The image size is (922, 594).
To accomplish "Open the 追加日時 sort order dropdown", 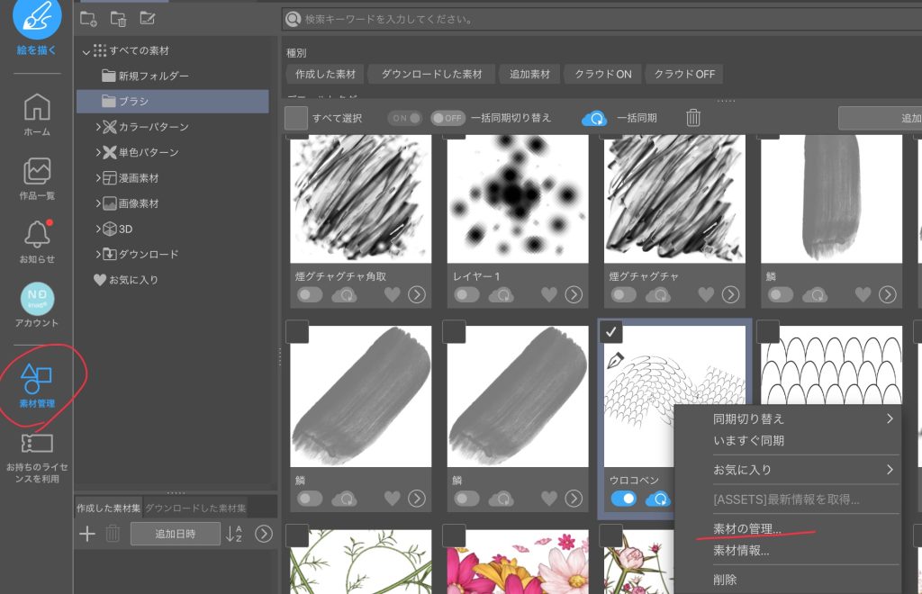I will pyautogui.click(x=175, y=534).
